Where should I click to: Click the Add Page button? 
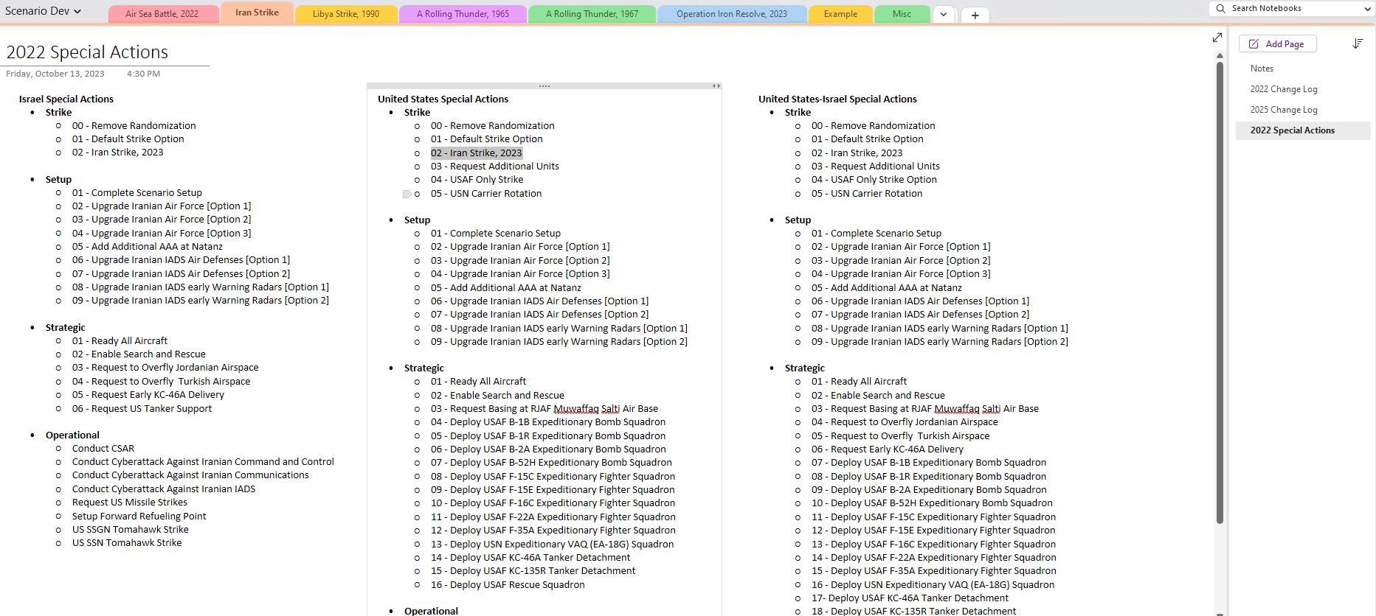pyautogui.click(x=1277, y=44)
